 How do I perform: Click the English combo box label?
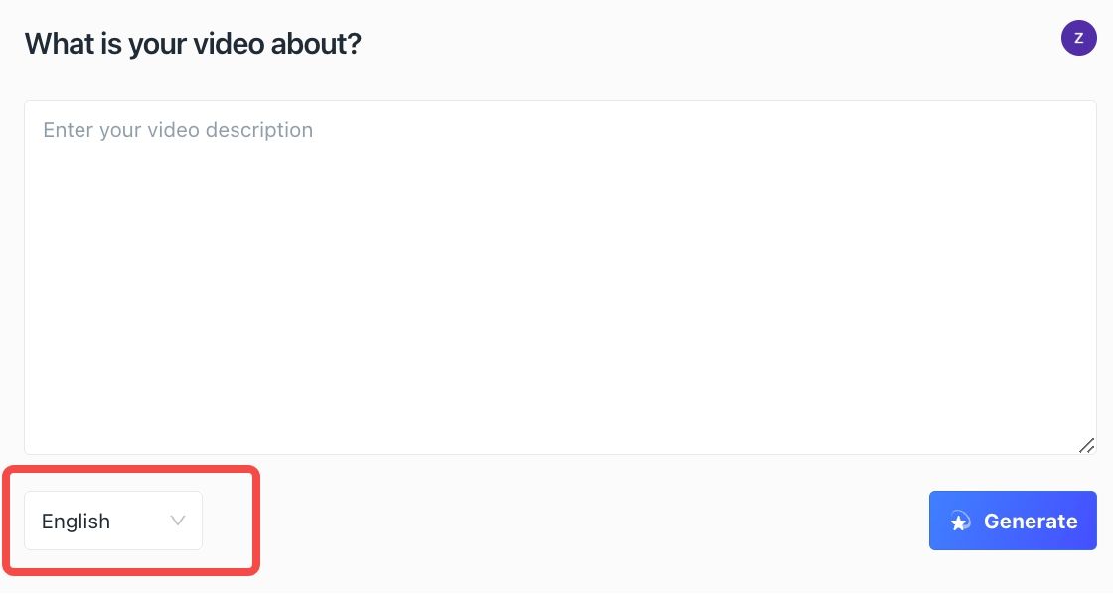tap(76, 521)
